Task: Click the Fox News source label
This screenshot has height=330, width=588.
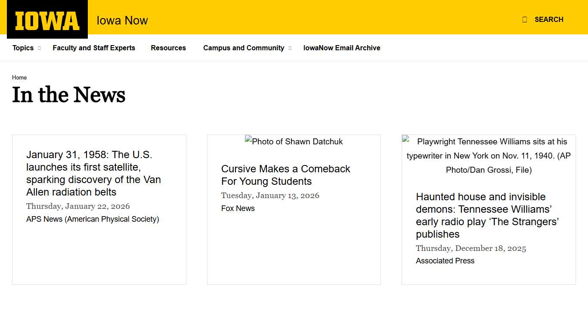Action: pos(238,208)
